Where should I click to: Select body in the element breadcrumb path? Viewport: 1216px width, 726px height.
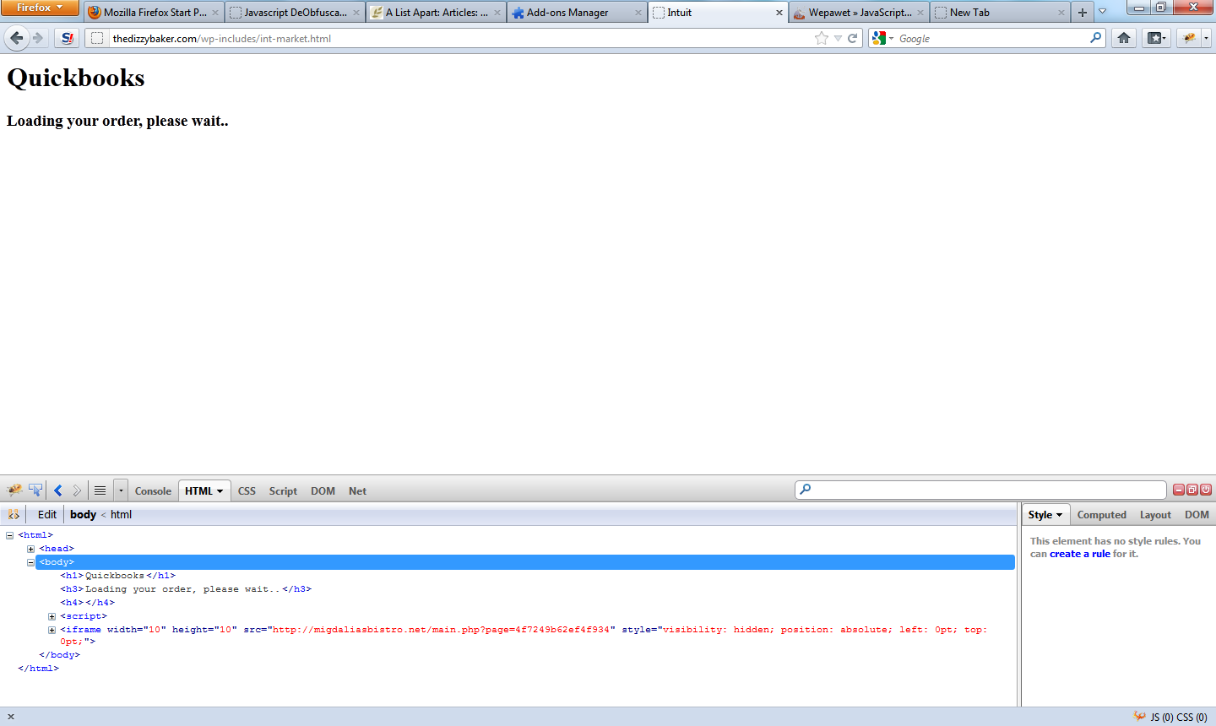click(x=83, y=514)
